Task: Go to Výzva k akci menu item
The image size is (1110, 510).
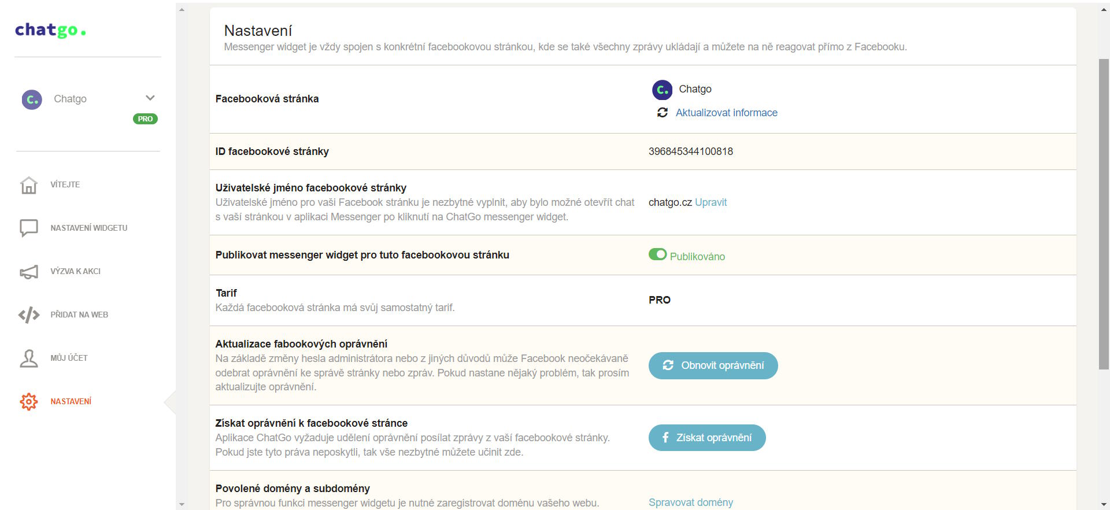Action: [76, 271]
